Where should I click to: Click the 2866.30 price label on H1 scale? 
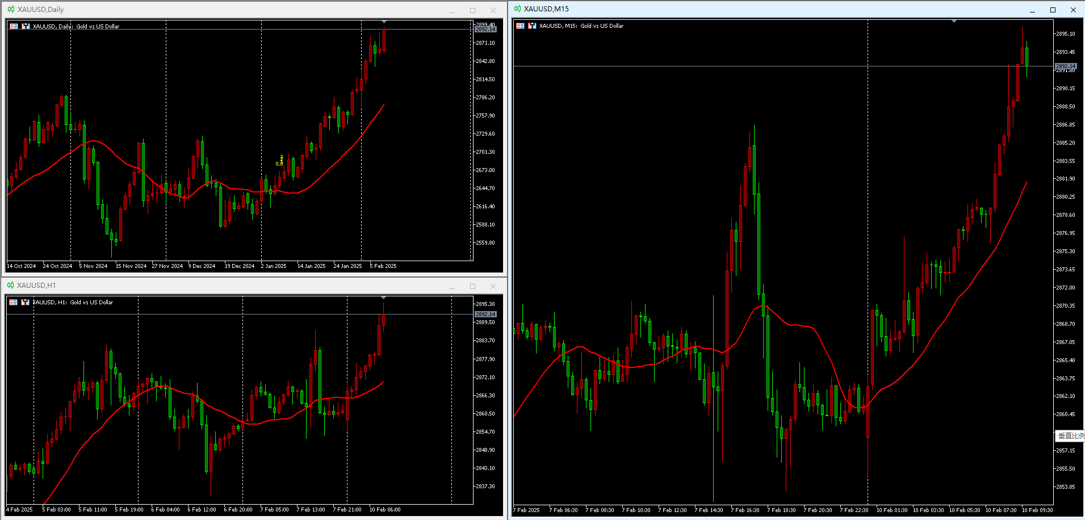485,395
